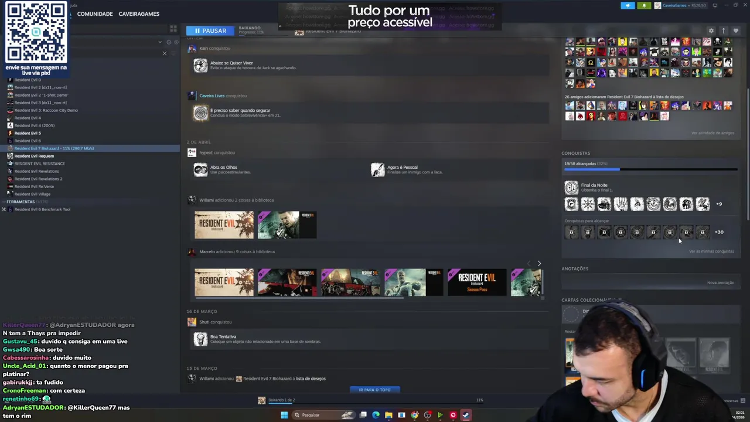Pause the Resident Evil 7 download
This screenshot has height=422, width=750.
pyautogui.click(x=210, y=30)
